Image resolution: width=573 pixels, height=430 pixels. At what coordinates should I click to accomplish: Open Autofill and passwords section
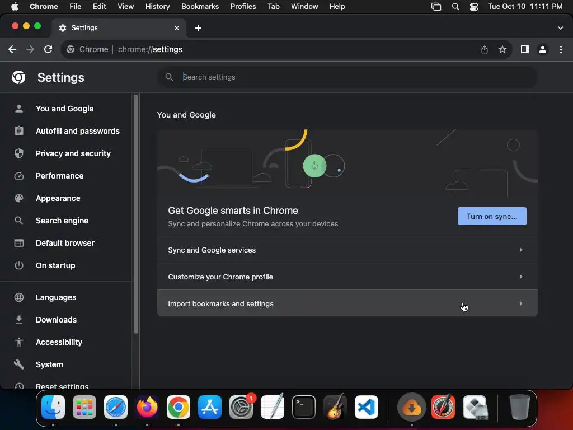(x=77, y=131)
